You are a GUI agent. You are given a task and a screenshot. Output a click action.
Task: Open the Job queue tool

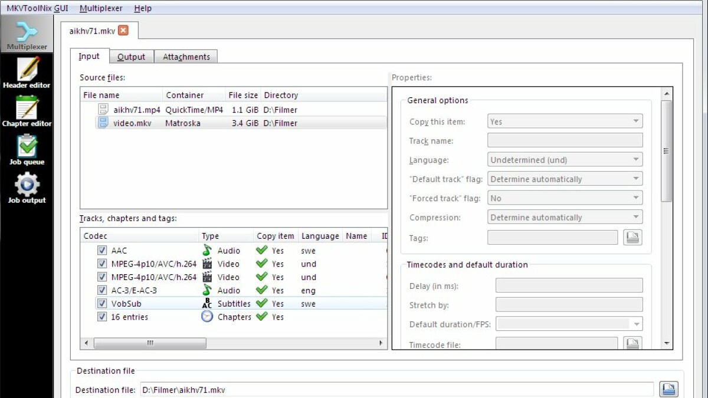click(x=27, y=150)
